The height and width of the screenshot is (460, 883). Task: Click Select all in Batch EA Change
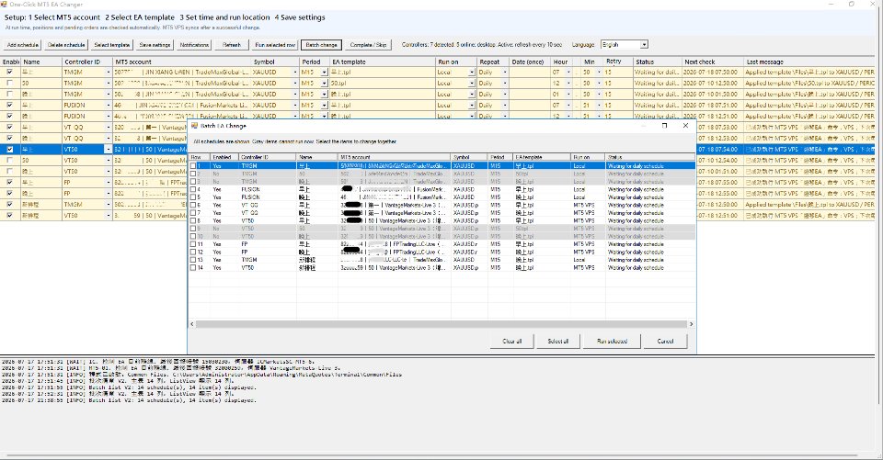coord(558,342)
